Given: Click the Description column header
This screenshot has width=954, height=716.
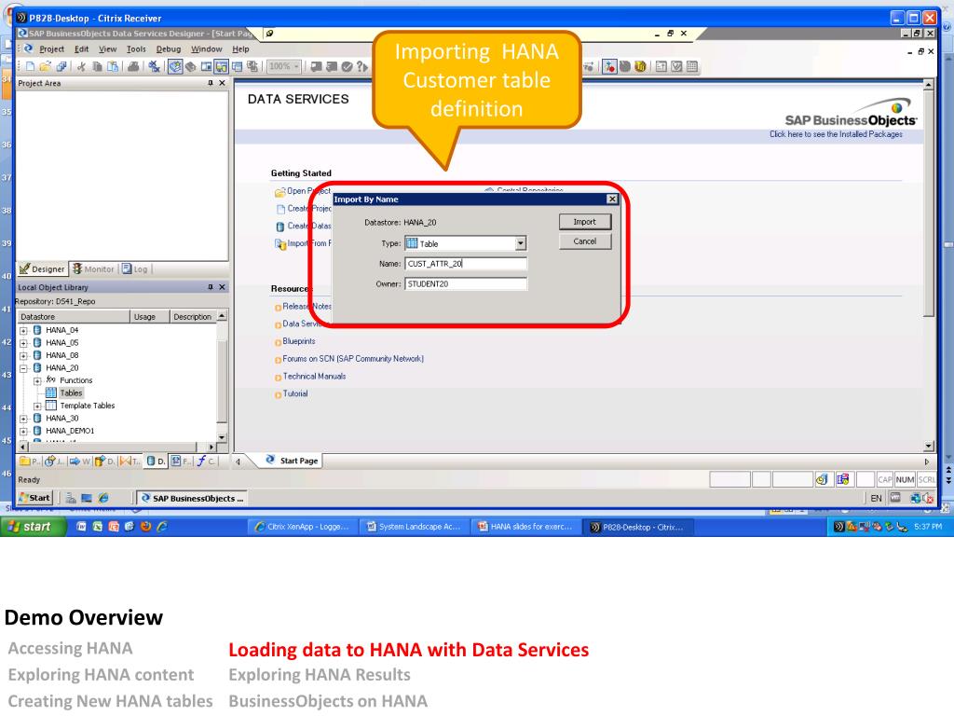Looking at the screenshot, I should 192,317.
